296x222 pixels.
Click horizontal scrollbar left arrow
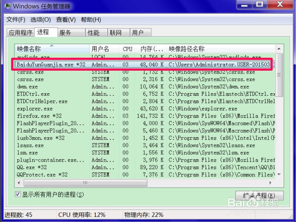19,183
